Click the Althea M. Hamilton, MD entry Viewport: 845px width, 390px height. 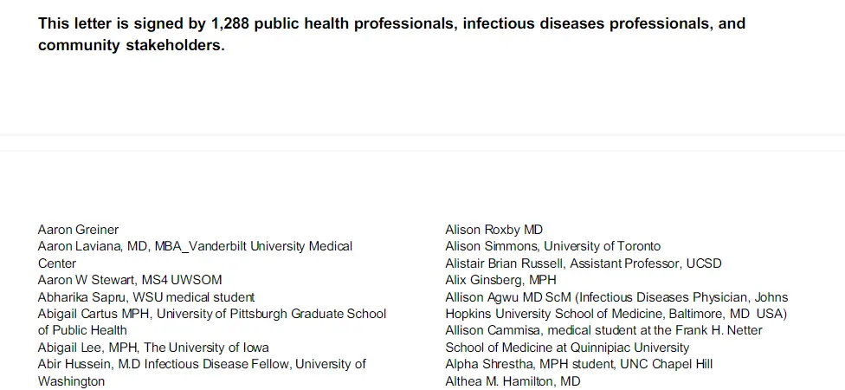click(x=513, y=381)
